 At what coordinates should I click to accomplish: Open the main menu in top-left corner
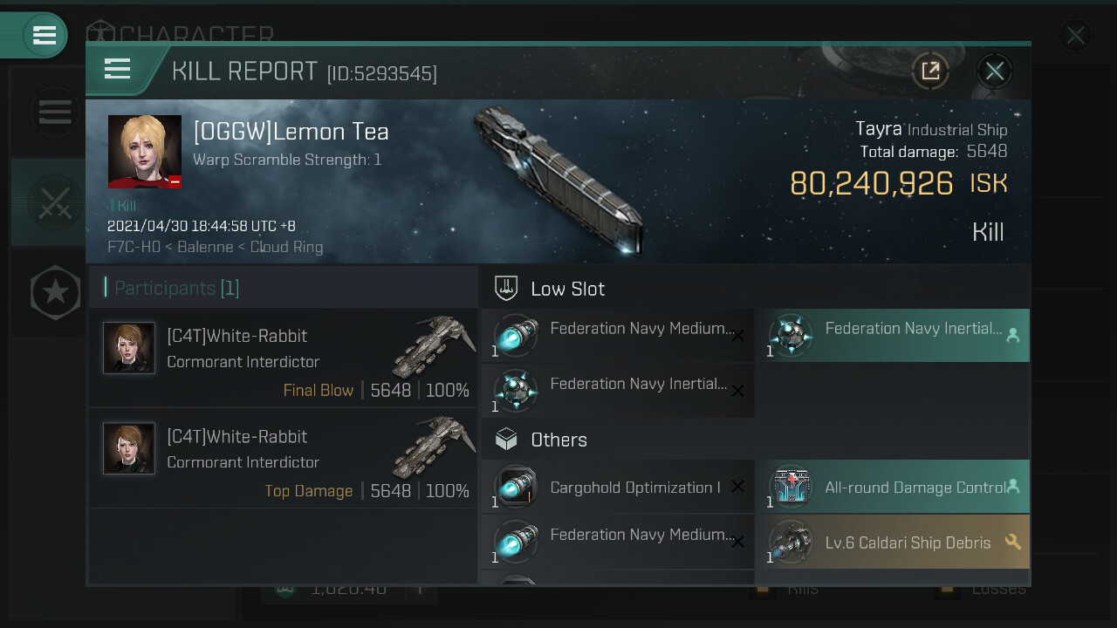[44, 35]
